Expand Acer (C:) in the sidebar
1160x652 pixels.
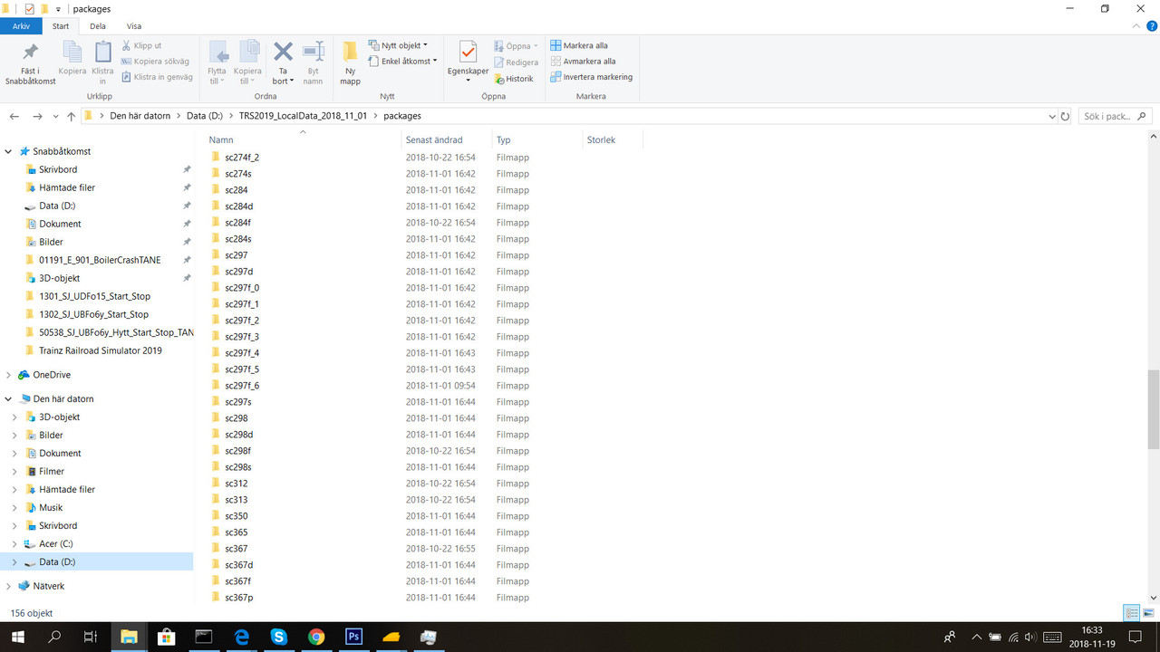point(14,543)
